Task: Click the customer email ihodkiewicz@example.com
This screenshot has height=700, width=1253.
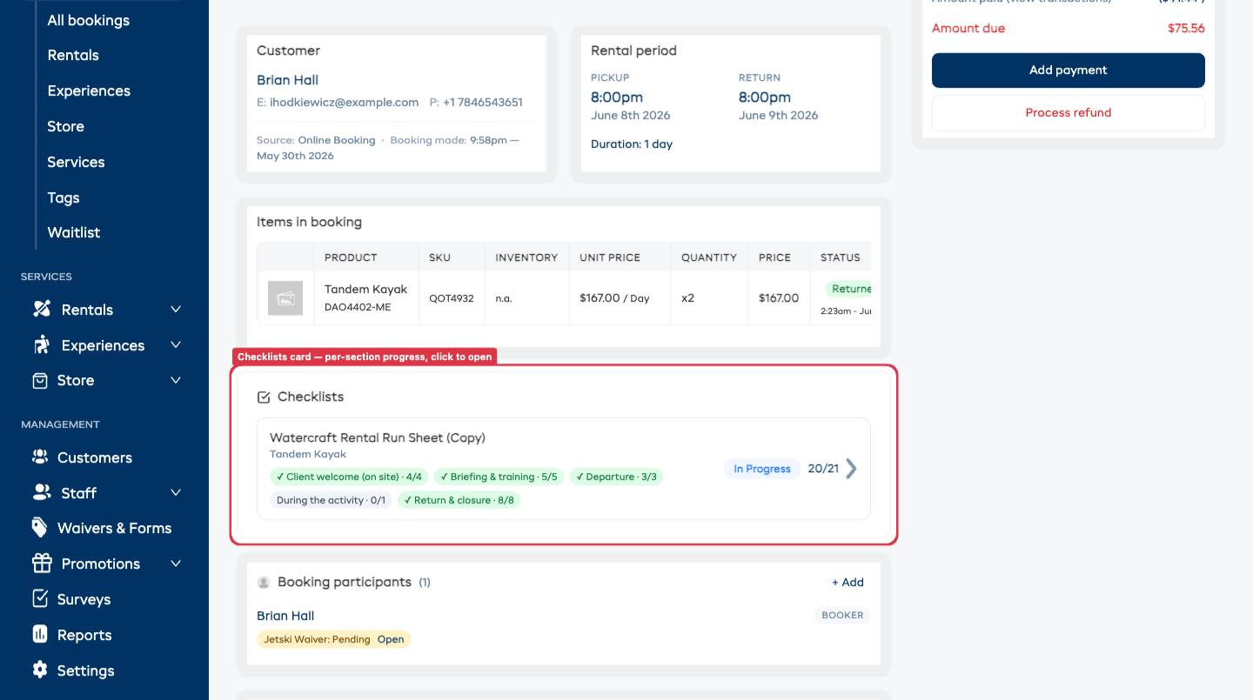Action: click(x=345, y=102)
